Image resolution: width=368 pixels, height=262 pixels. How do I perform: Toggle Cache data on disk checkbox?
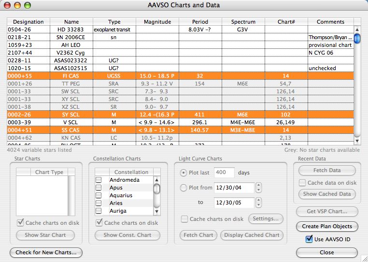click(x=302, y=183)
